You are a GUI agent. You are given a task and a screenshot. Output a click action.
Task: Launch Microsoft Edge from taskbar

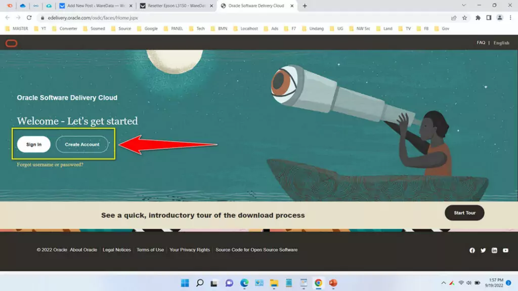click(244, 283)
